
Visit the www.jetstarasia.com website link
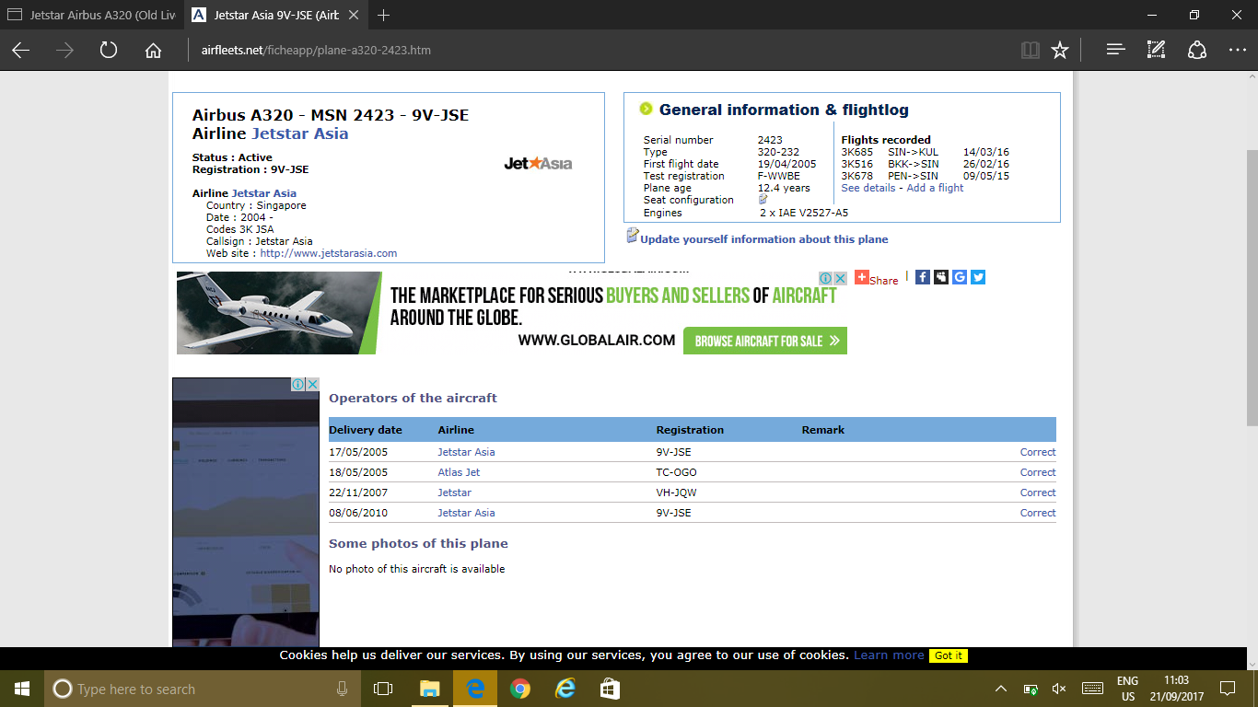pos(329,253)
